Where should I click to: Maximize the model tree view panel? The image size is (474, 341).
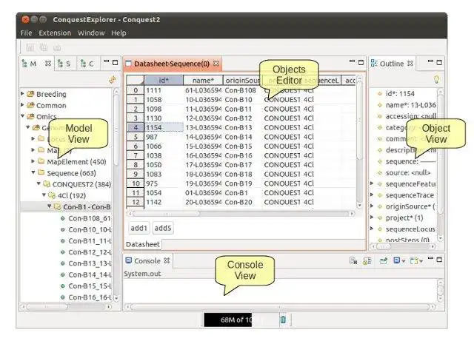[116, 63]
